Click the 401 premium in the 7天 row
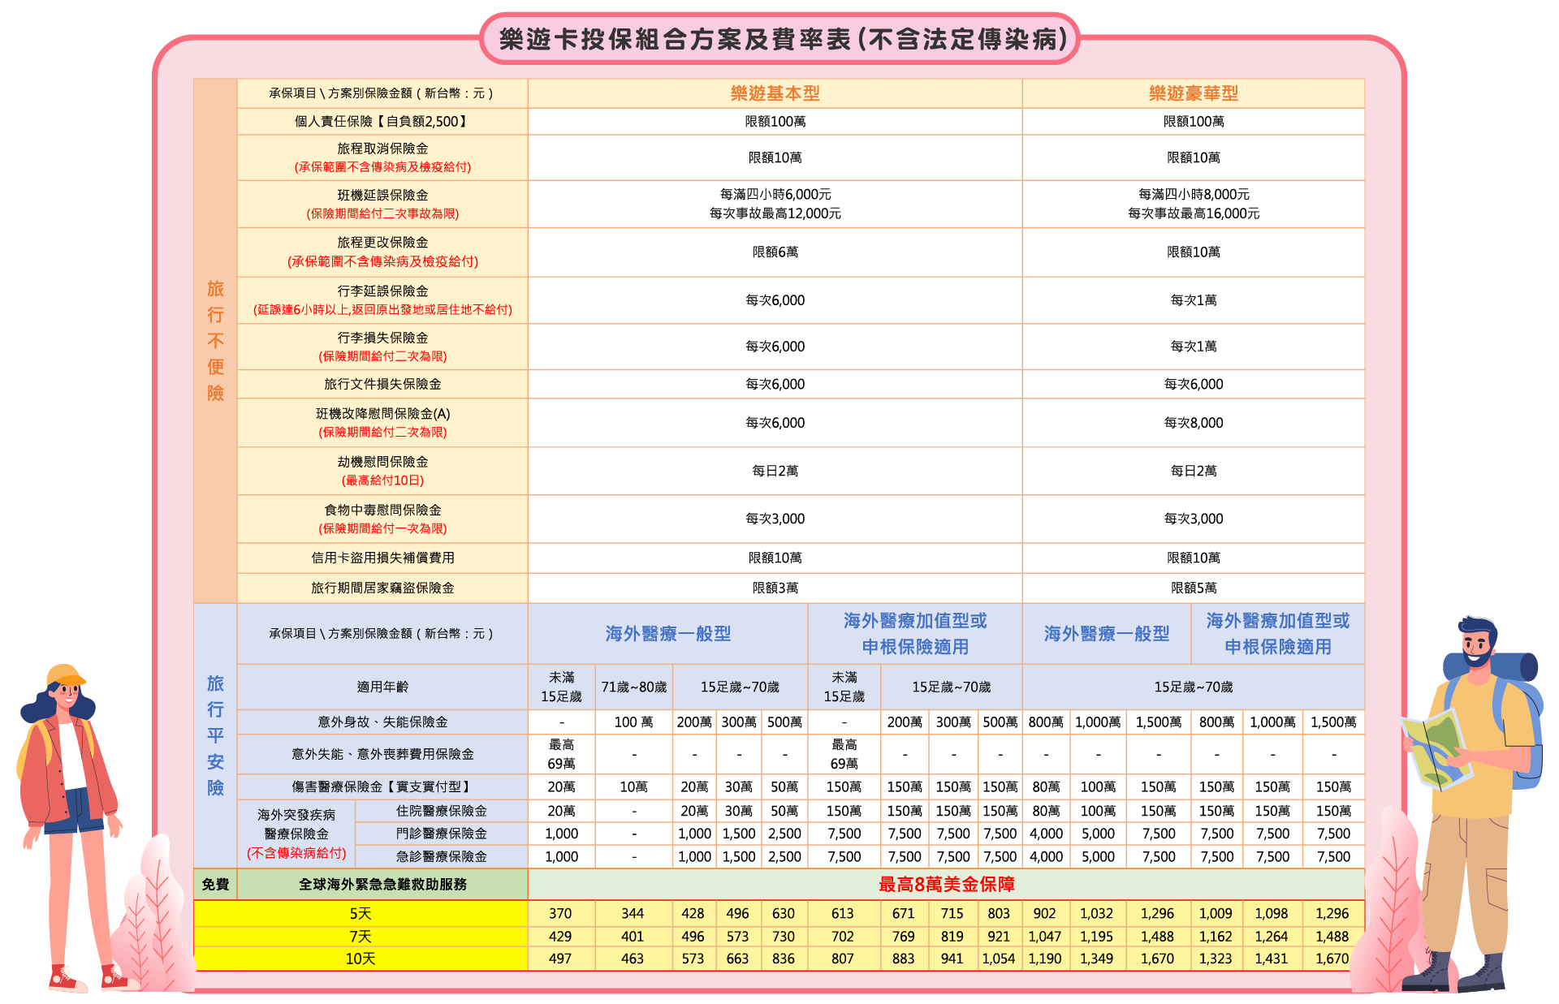This screenshot has width=1559, height=1004. click(x=633, y=936)
